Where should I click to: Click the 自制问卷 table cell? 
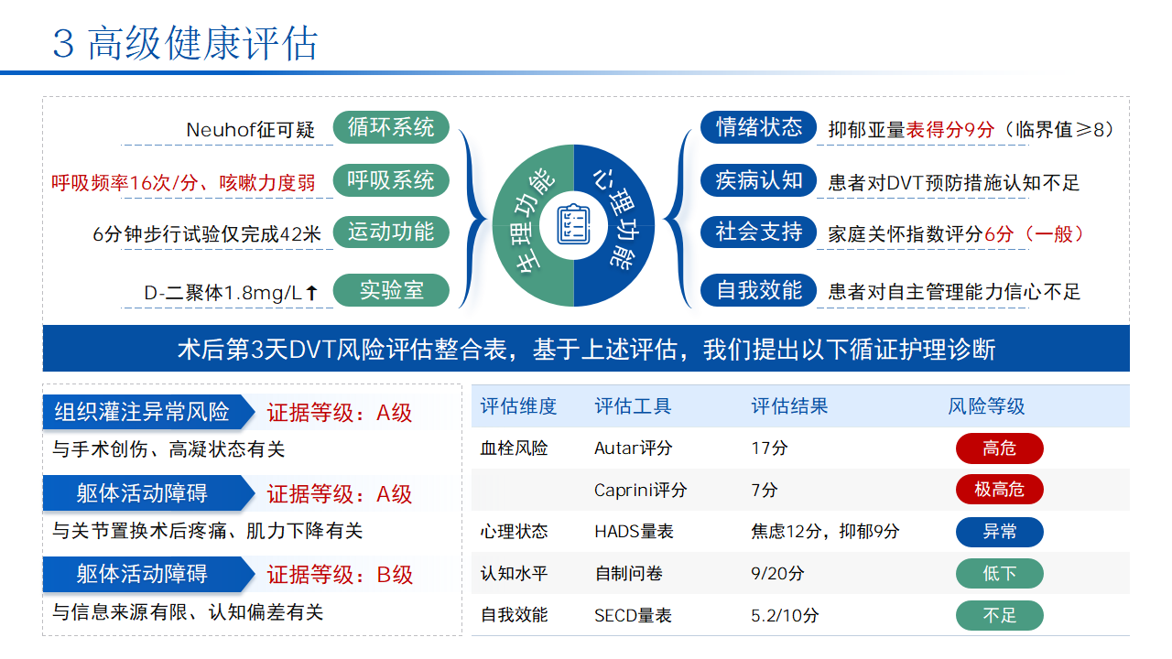click(628, 573)
